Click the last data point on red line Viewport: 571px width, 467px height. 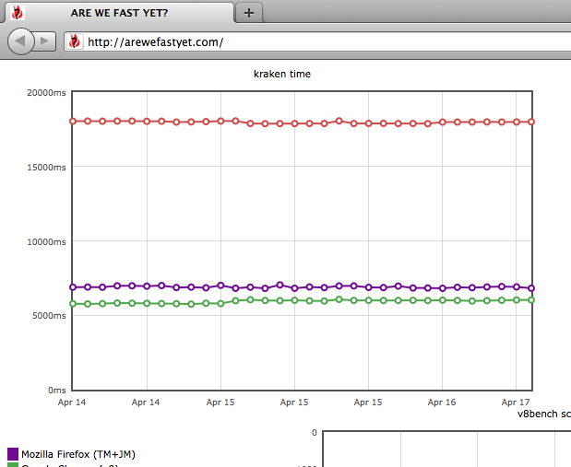(531, 122)
